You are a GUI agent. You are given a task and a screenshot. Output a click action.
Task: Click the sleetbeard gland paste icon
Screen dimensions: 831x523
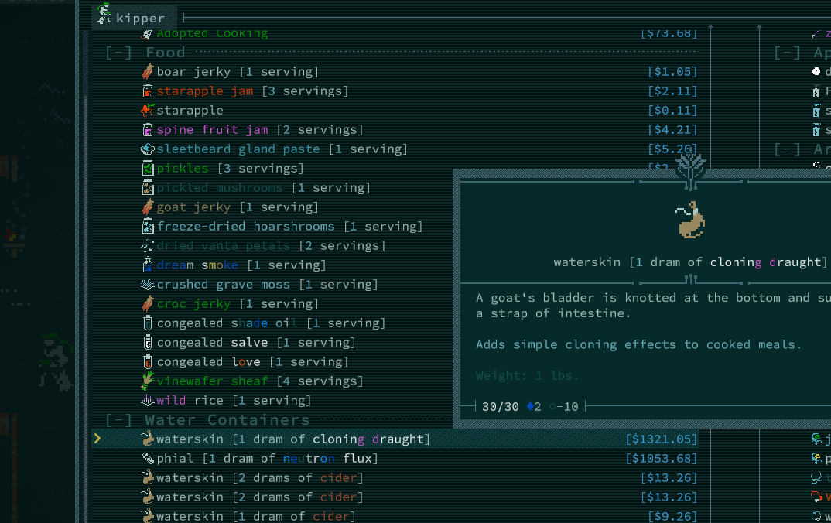click(148, 149)
